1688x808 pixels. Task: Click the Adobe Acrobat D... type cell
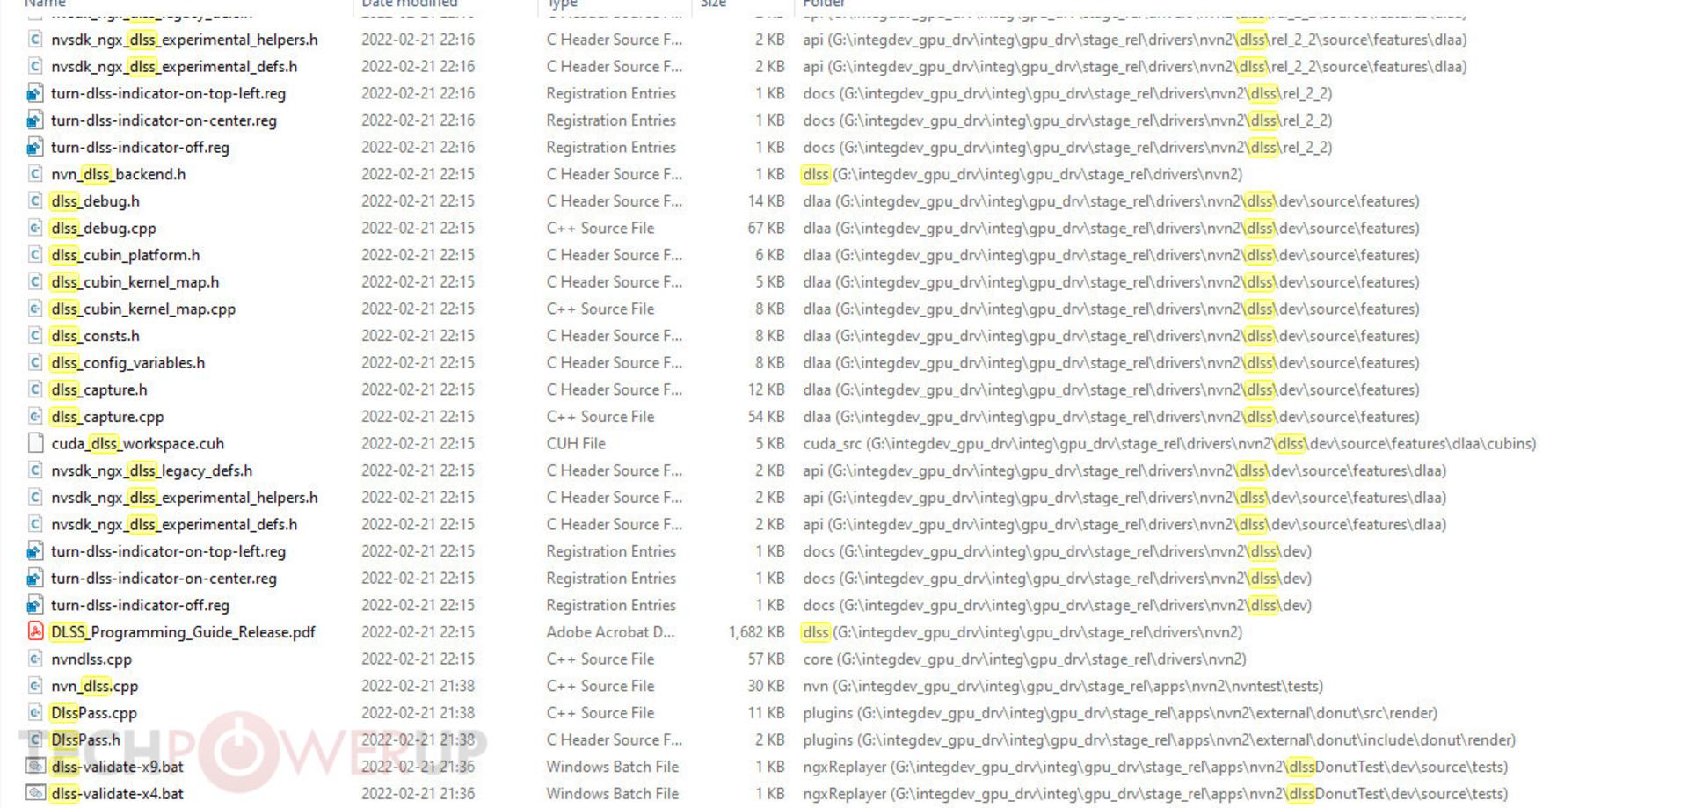[611, 631]
